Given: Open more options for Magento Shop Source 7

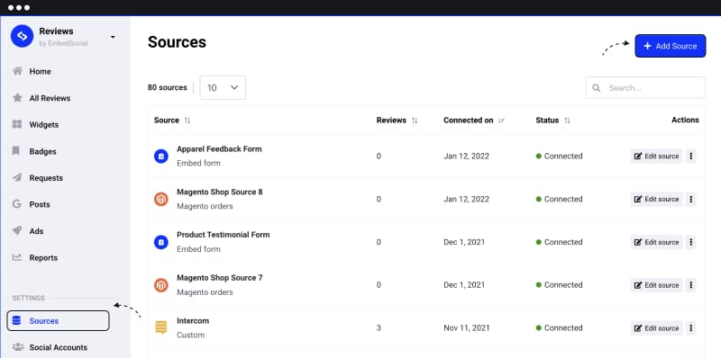Looking at the screenshot, I should (690, 285).
